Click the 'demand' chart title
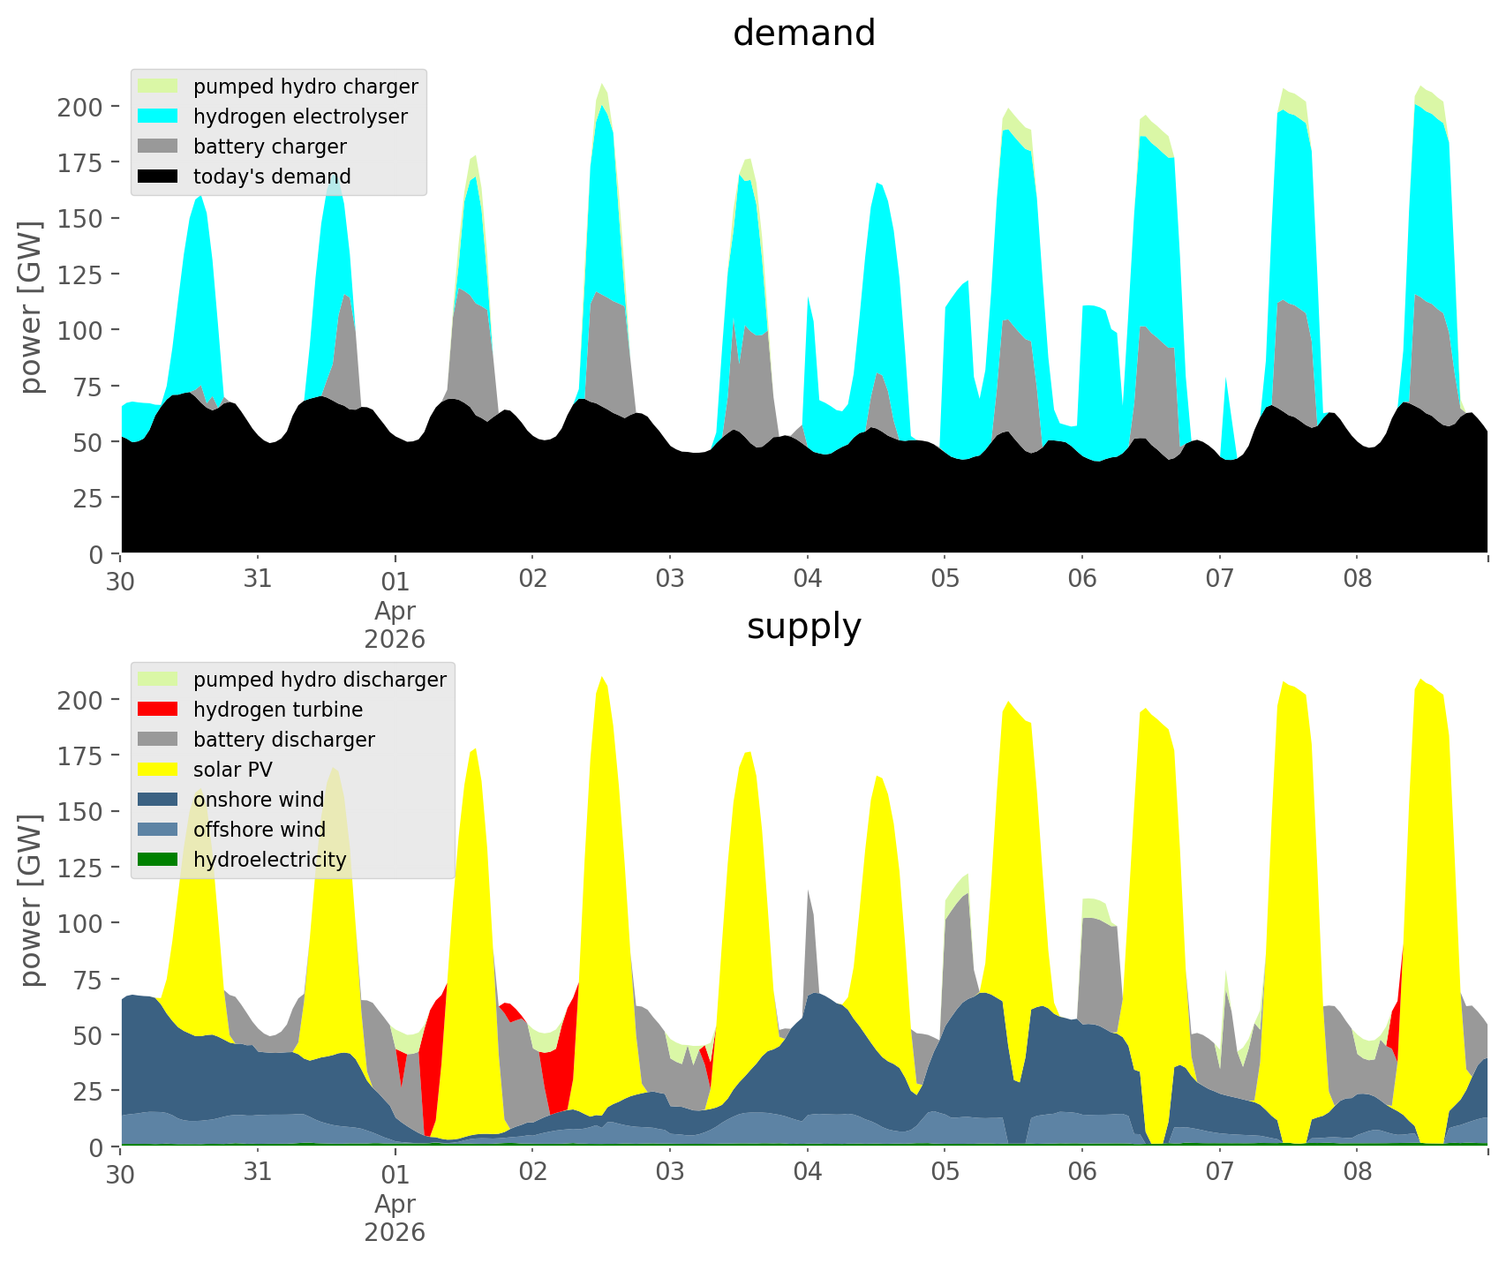Viewport: 1506px width, 1263px height. (x=803, y=34)
